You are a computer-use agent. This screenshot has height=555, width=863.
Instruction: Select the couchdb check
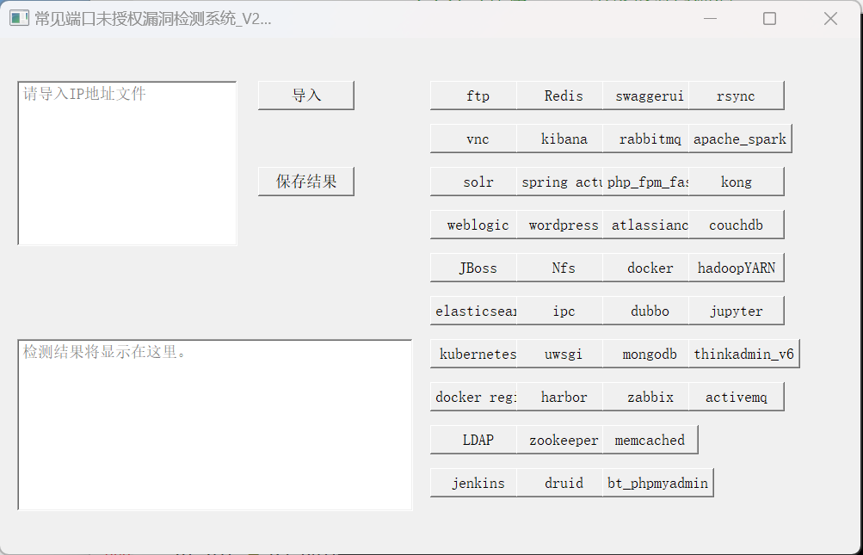coord(737,224)
